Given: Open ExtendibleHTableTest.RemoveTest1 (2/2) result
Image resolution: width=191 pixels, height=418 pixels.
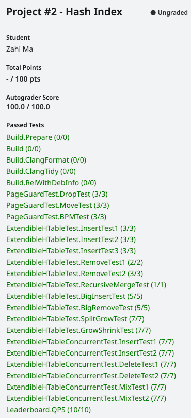Looking at the screenshot, I should (x=75, y=262).
